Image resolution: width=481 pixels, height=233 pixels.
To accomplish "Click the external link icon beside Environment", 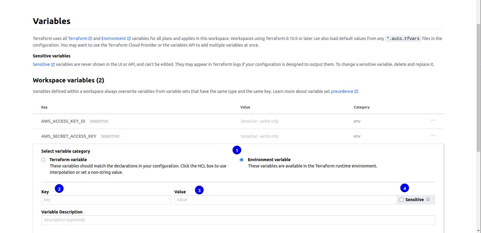I will pyautogui.click(x=129, y=38).
